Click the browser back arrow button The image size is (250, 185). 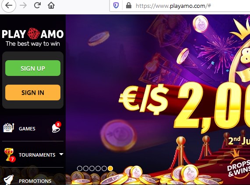click(x=9, y=5)
